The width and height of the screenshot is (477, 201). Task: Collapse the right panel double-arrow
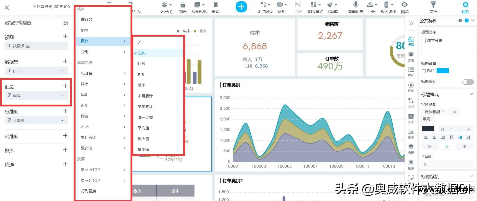click(411, 23)
